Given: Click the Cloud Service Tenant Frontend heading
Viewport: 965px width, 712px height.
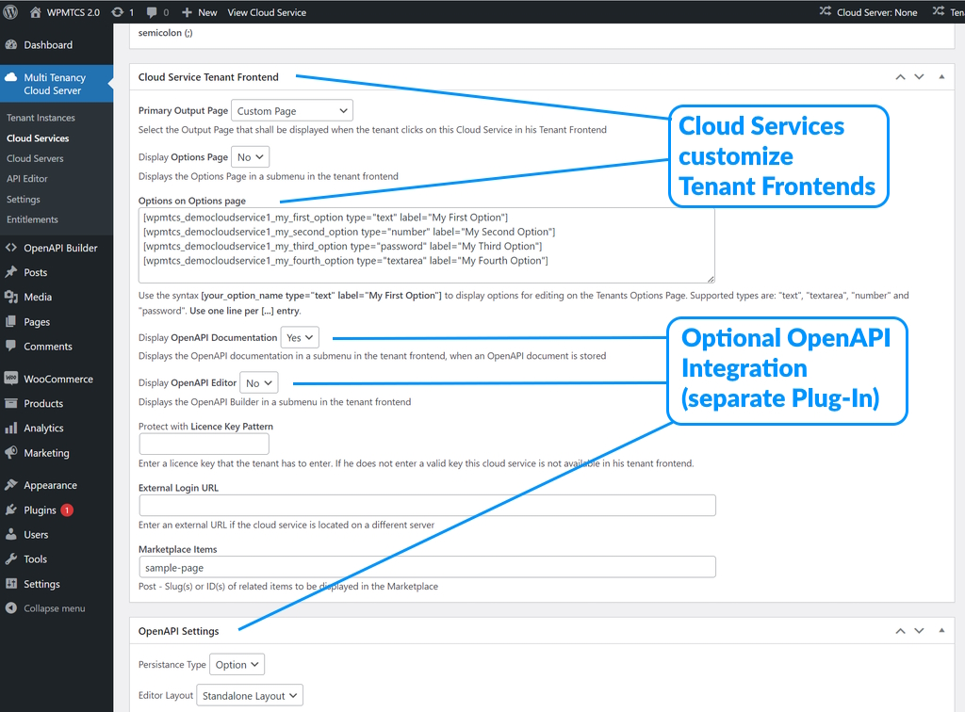Looking at the screenshot, I should [x=208, y=77].
